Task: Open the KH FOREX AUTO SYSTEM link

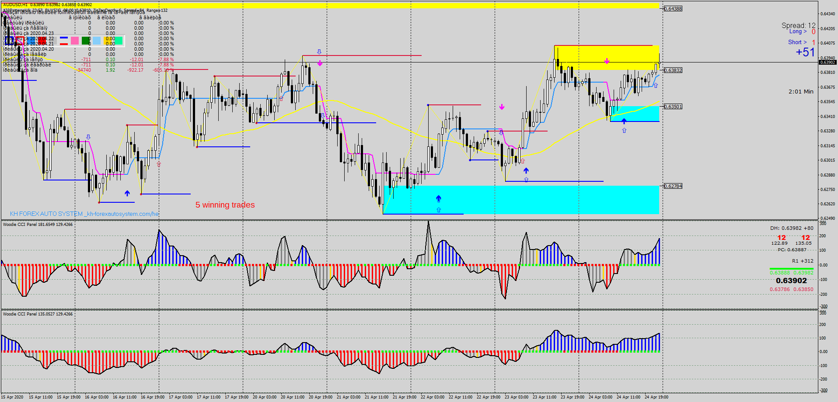Action: click(84, 214)
